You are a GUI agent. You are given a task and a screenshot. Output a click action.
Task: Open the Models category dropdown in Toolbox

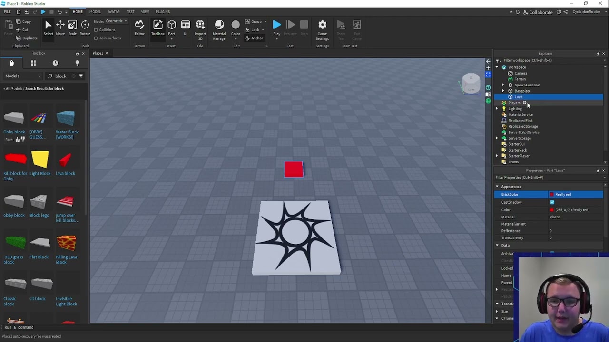tap(23, 76)
